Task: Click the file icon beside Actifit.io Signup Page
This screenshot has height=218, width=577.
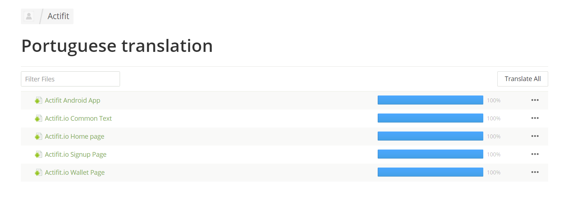Action: tap(38, 155)
